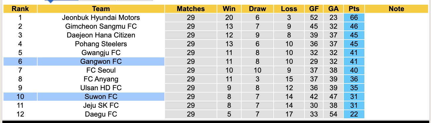This screenshot has width=431, height=123.
Task: Open the Jeonbuk Hyundai Motors team link
Action: 101,18
